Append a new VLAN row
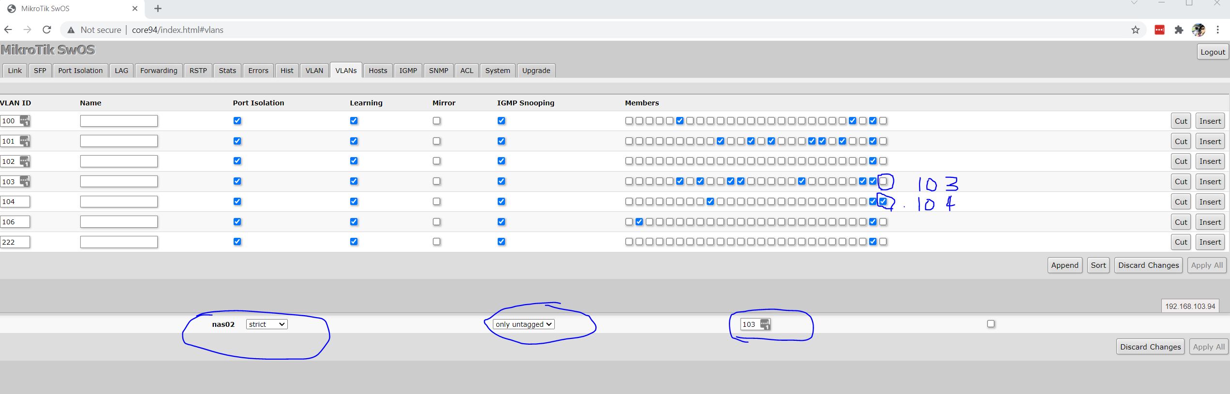This screenshot has height=394, width=1230. (x=1065, y=265)
